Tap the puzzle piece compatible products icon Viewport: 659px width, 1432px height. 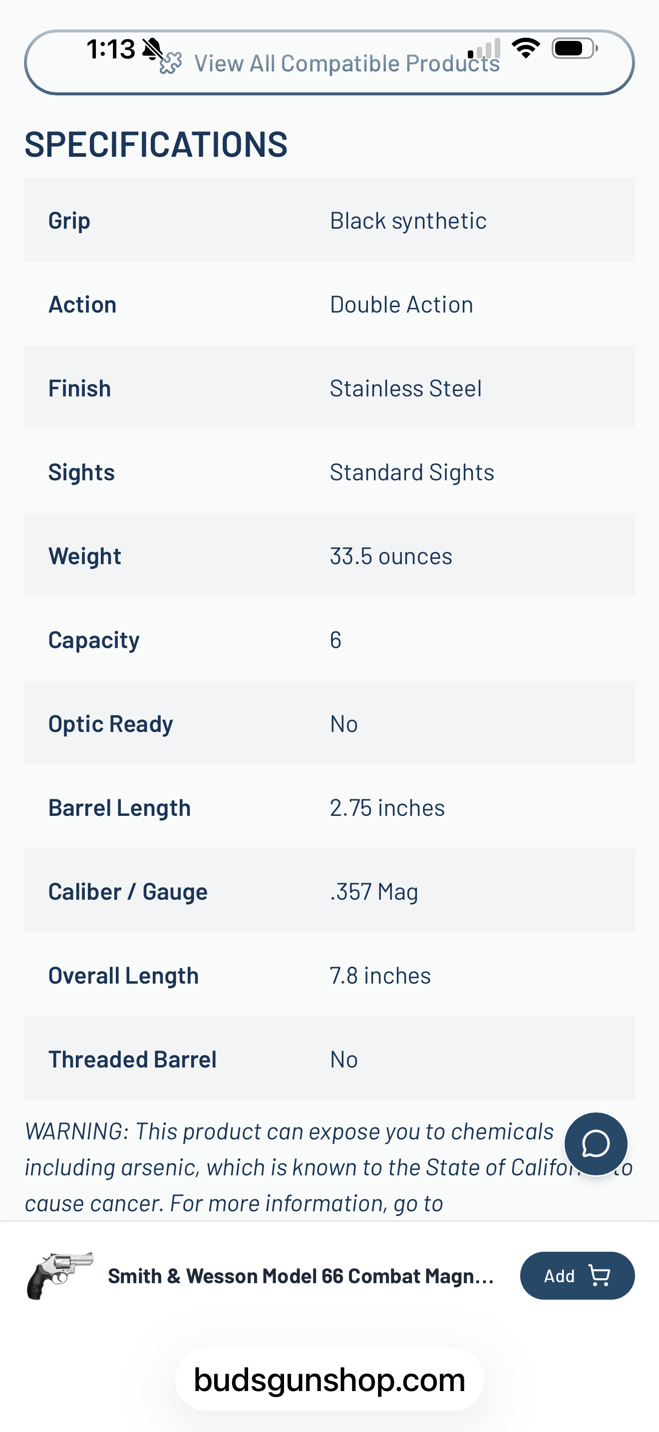[x=170, y=63]
